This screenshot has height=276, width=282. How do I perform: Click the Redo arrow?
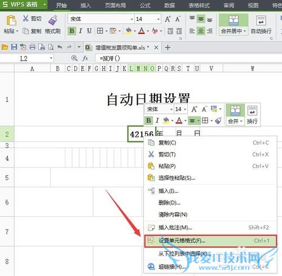pyautogui.click(x=69, y=47)
